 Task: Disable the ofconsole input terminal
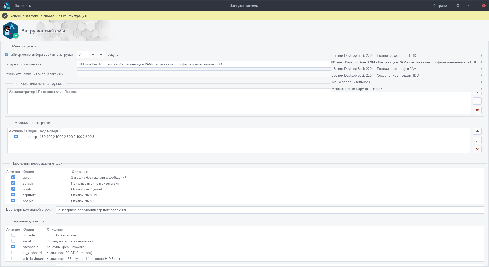pos(13,247)
